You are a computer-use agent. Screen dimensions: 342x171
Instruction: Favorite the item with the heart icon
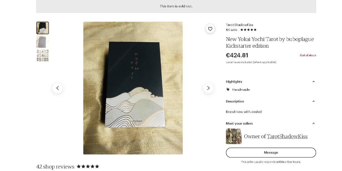[210, 29]
